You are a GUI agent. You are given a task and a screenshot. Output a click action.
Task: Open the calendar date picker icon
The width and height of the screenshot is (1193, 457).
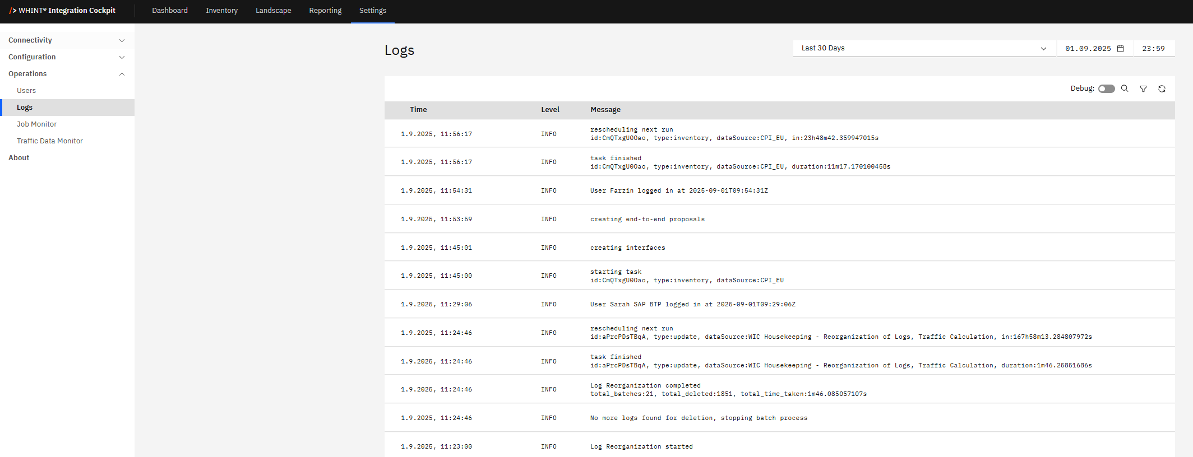[1120, 49]
